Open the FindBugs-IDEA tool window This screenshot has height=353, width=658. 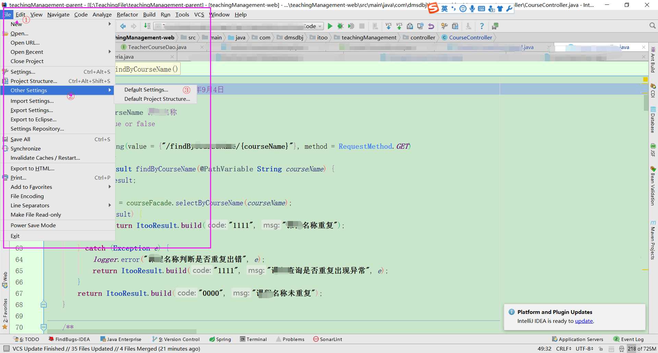coord(69,339)
